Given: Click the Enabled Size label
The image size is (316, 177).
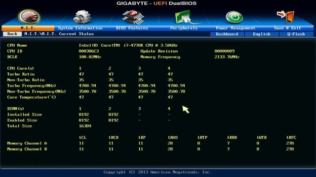Looking at the screenshot, I should [22, 120].
